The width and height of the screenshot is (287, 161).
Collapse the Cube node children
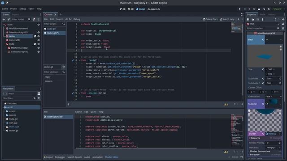point(5,44)
